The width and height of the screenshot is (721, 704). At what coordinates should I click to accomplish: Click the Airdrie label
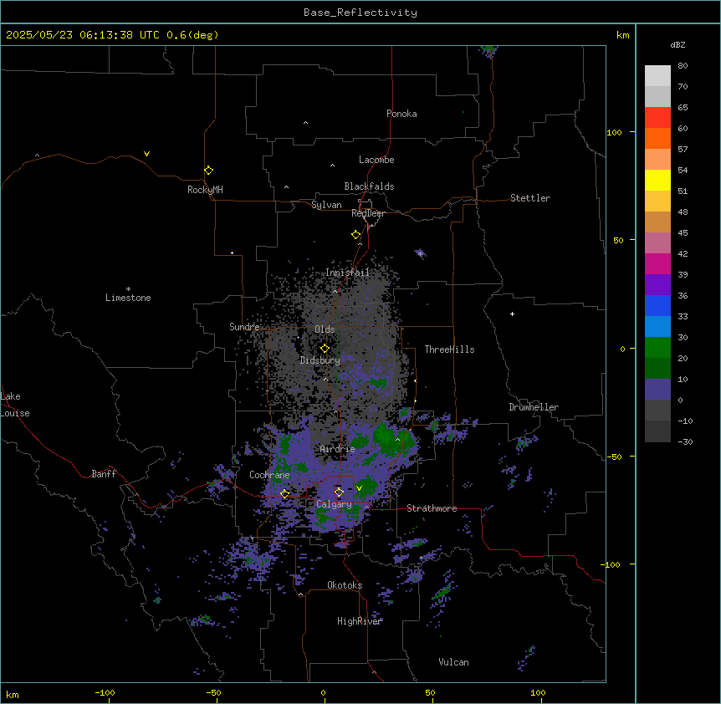[x=337, y=449]
